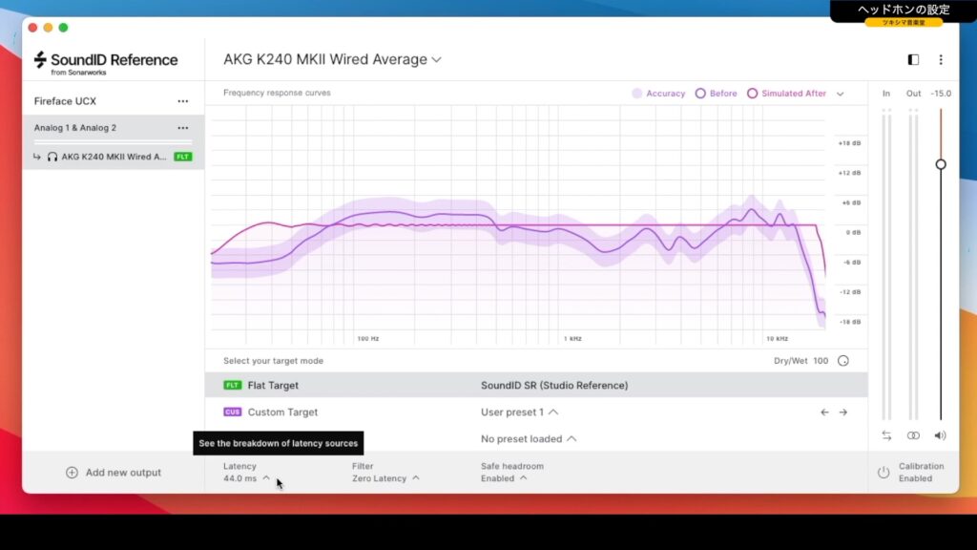Open the No preset loaded dropdown

(529, 439)
